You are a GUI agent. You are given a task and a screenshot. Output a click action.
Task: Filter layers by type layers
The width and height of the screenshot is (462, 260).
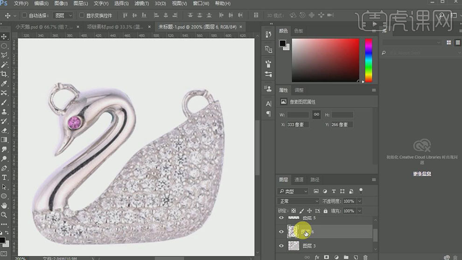click(x=334, y=191)
